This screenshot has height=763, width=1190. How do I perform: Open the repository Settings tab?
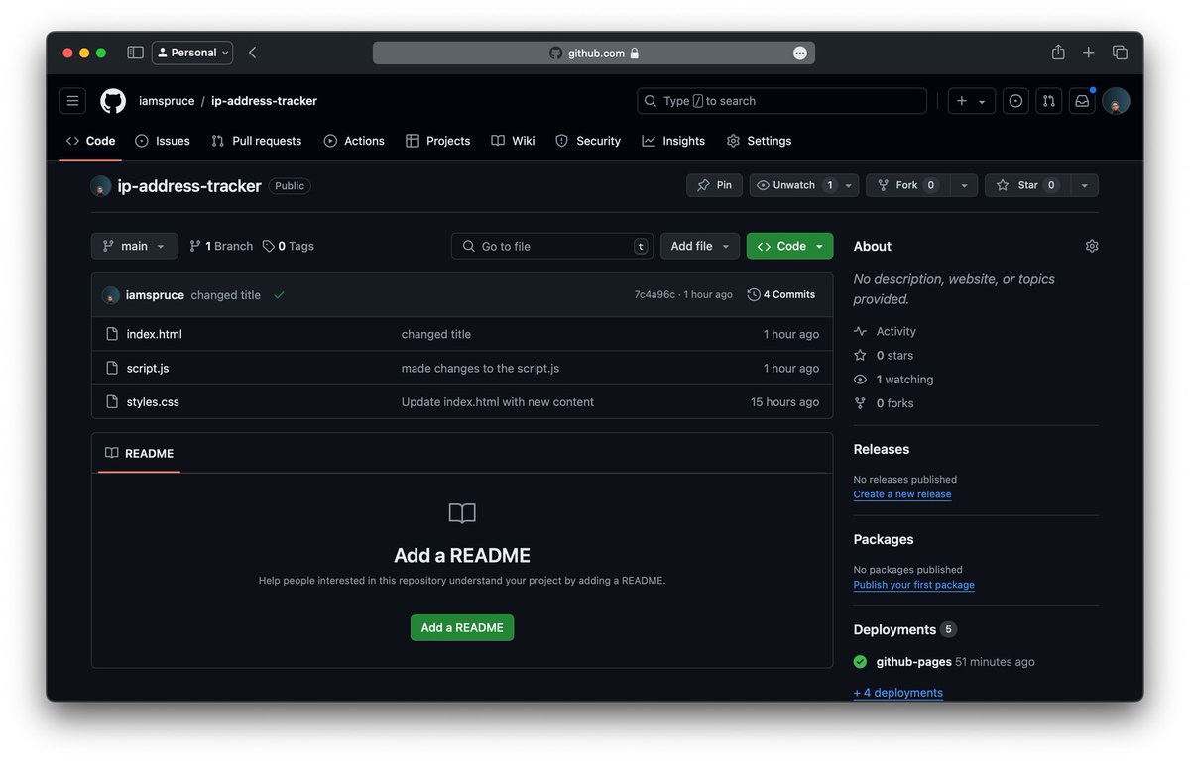[760, 141]
